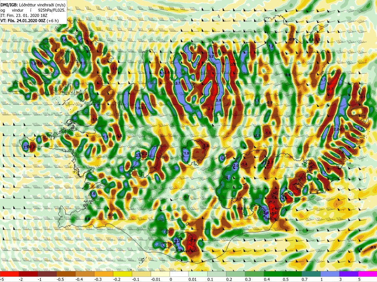Click the '2.7' value on the map
377x282 pixels.
coord(178,83)
